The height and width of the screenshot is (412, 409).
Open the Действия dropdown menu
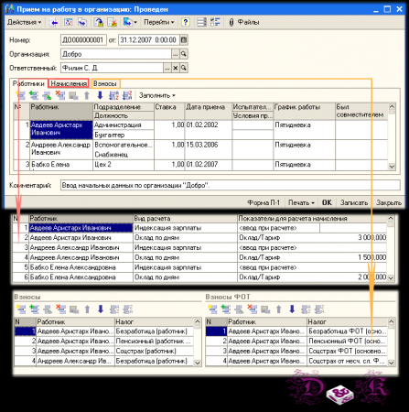pos(25,22)
